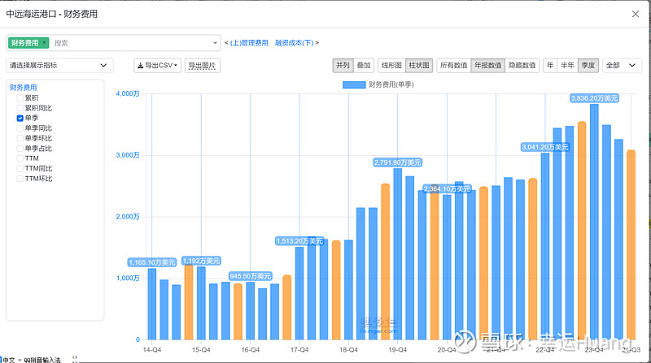Uncheck the 单季 checkbox
The width and height of the screenshot is (651, 363).
[x=20, y=118]
